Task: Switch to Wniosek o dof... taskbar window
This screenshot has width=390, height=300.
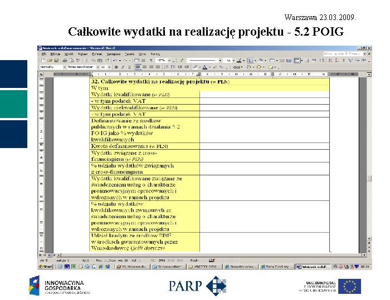Action: [313, 267]
